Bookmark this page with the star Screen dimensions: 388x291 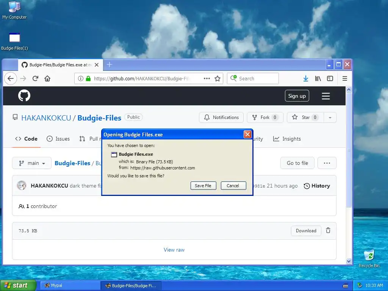[x=217, y=79]
